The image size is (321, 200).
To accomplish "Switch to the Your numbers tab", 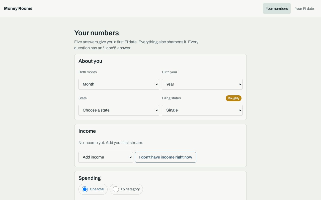I will coord(277,8).
